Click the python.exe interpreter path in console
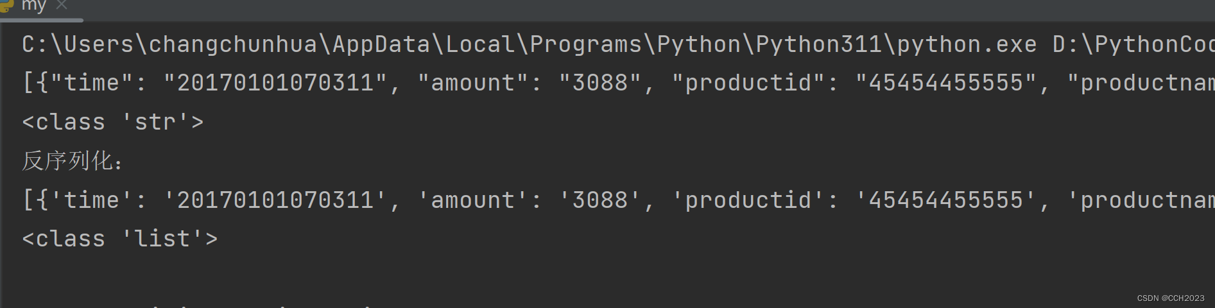 coord(529,44)
